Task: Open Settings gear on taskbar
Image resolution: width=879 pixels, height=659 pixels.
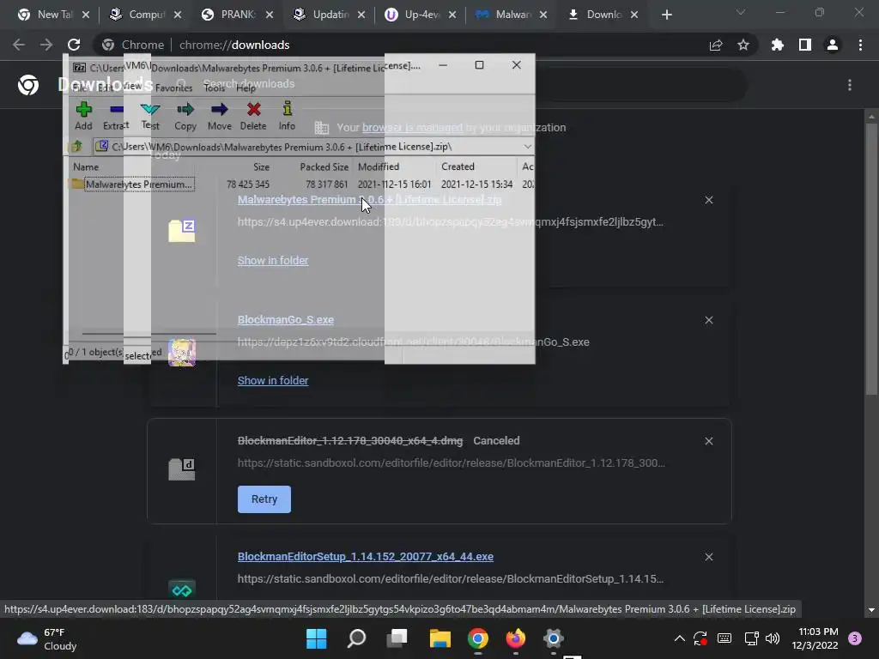Action: [x=554, y=638]
